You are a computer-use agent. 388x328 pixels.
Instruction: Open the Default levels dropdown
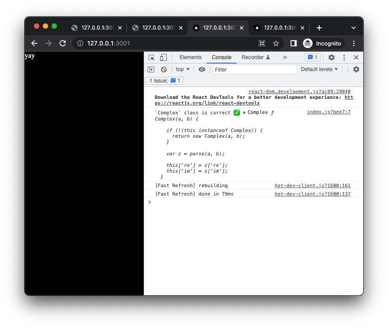(319, 69)
